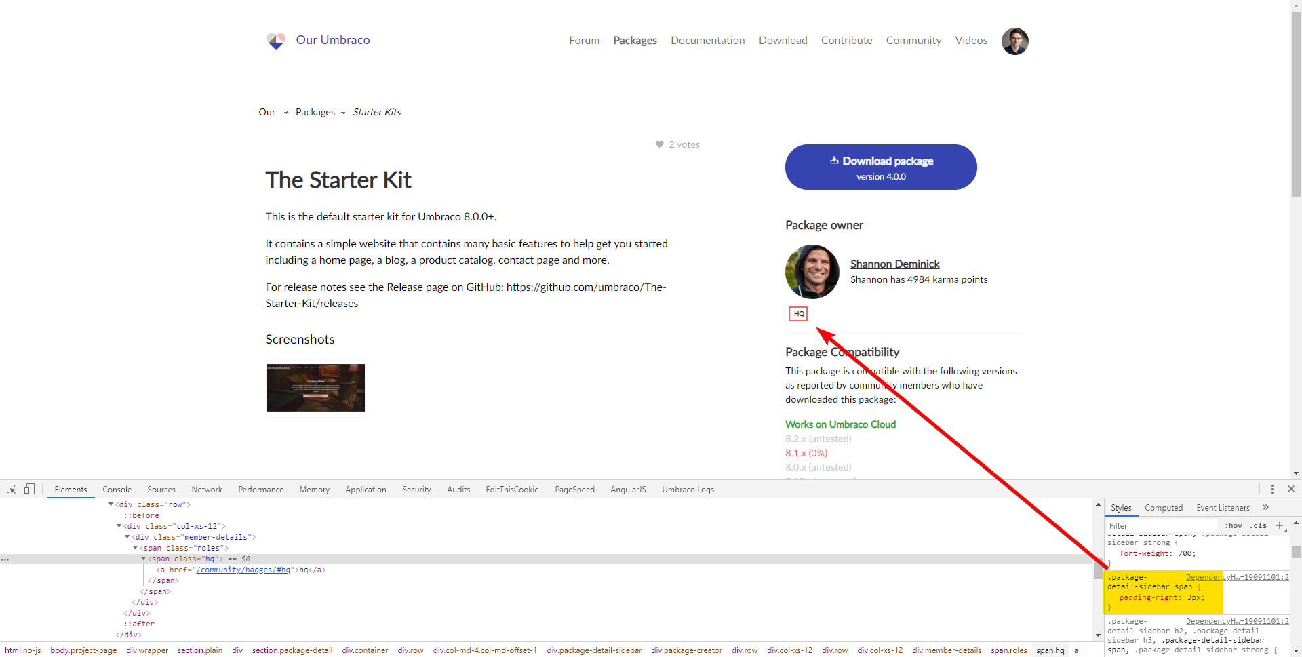Toggle the device toolbar emulation icon
Image resolution: width=1302 pixels, height=657 pixels.
(x=28, y=489)
